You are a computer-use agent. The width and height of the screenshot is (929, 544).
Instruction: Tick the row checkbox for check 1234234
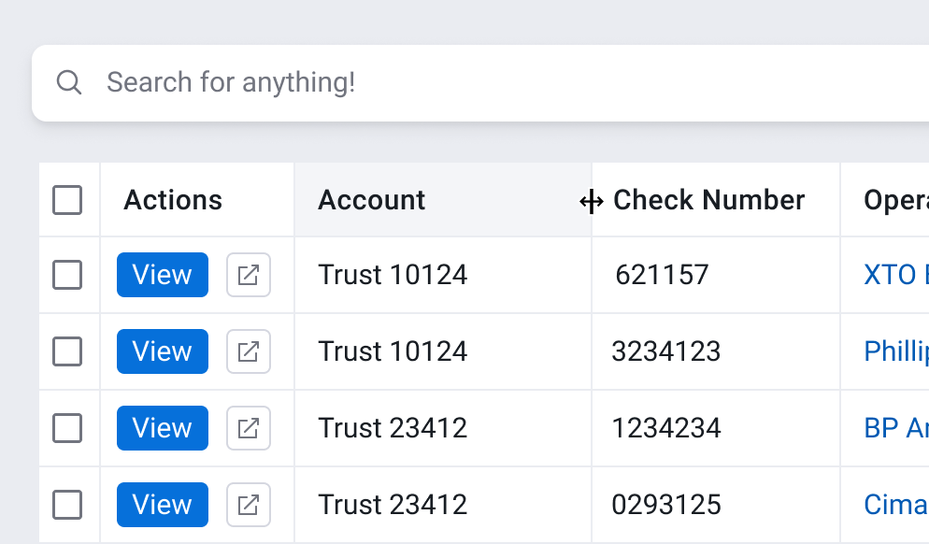67,428
